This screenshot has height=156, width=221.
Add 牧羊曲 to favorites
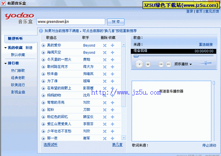pos(113,74)
